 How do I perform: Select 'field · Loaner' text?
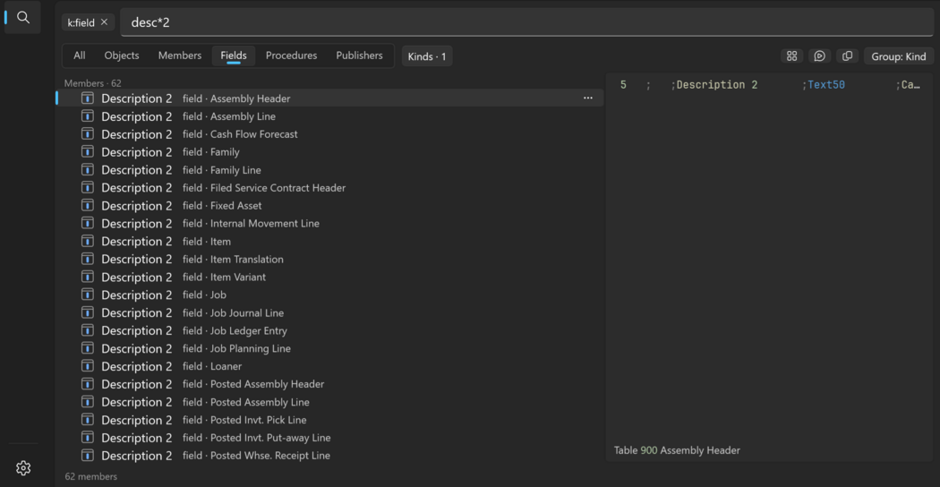[212, 366]
